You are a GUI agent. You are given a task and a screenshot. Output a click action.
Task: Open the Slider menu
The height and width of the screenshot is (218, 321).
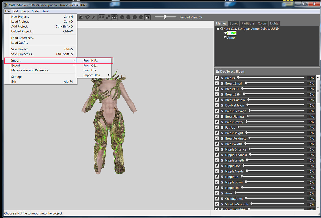(36, 11)
